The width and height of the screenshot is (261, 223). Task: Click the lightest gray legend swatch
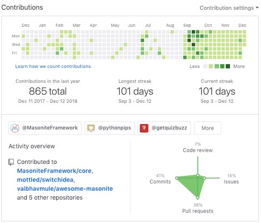click(205, 66)
